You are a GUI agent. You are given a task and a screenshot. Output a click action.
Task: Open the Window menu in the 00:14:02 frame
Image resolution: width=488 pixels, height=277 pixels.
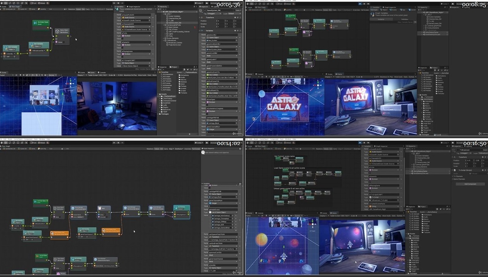(42, 139)
